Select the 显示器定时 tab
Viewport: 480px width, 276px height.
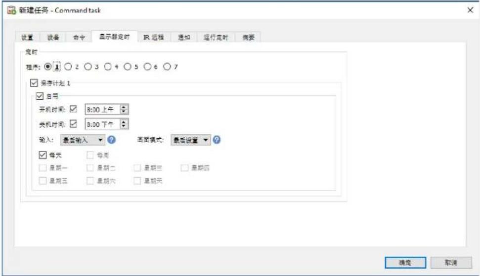click(115, 37)
